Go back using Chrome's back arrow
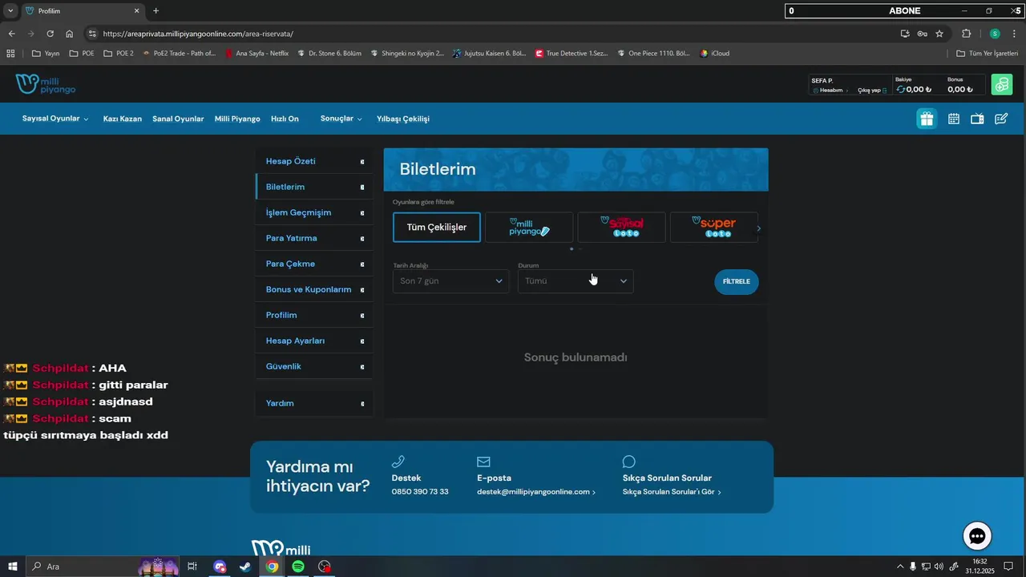Viewport: 1026px width, 577px height. point(11,34)
